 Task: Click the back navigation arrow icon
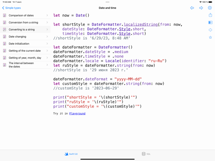[192, 8]
